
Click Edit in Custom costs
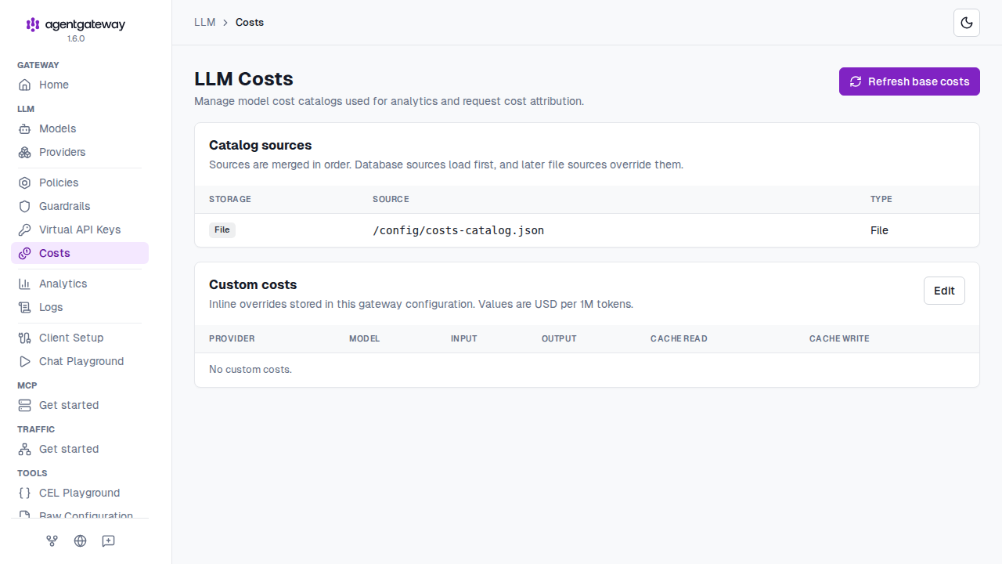point(944,291)
